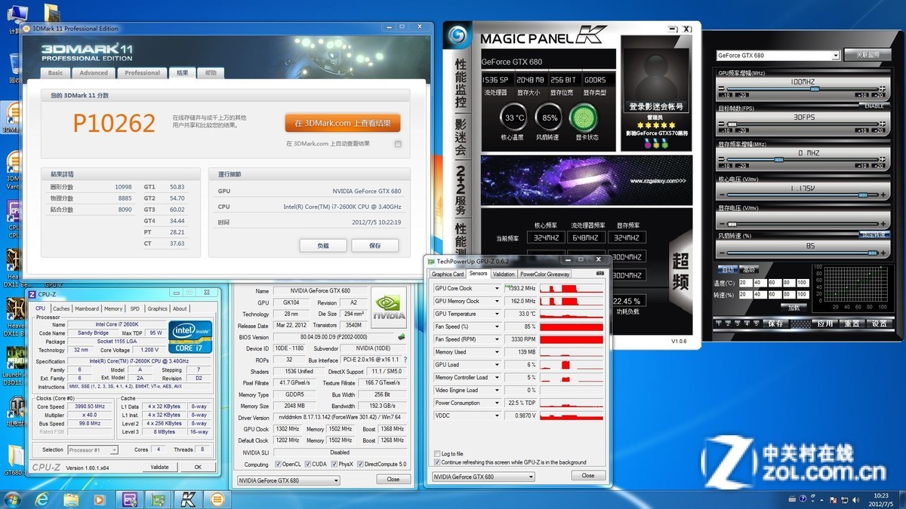Open the GPU Memory Clock sensor dropdown
This screenshot has width=906, height=509.
pos(497,301)
